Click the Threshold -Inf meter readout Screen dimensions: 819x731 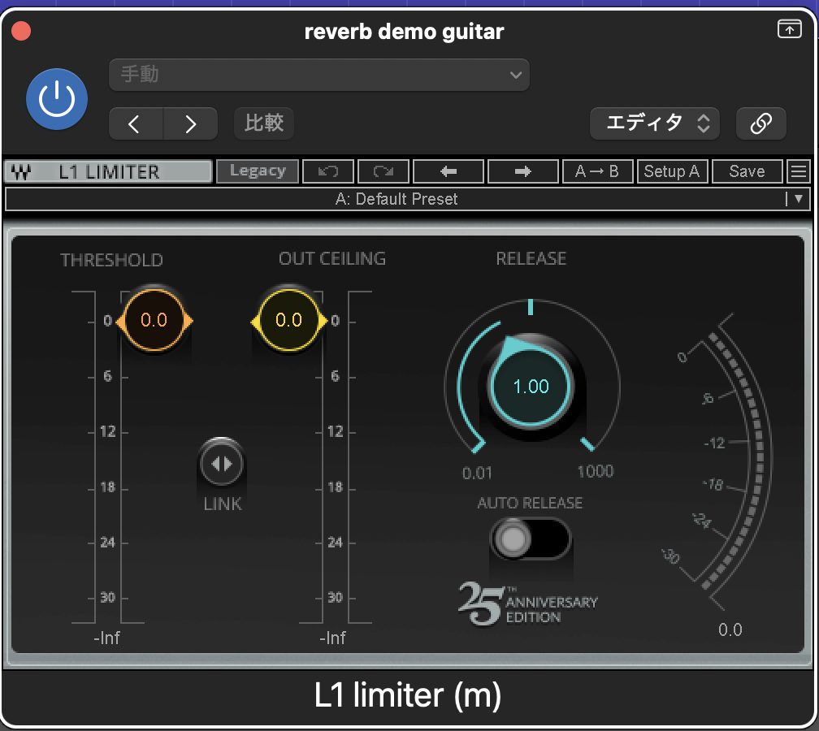click(106, 638)
